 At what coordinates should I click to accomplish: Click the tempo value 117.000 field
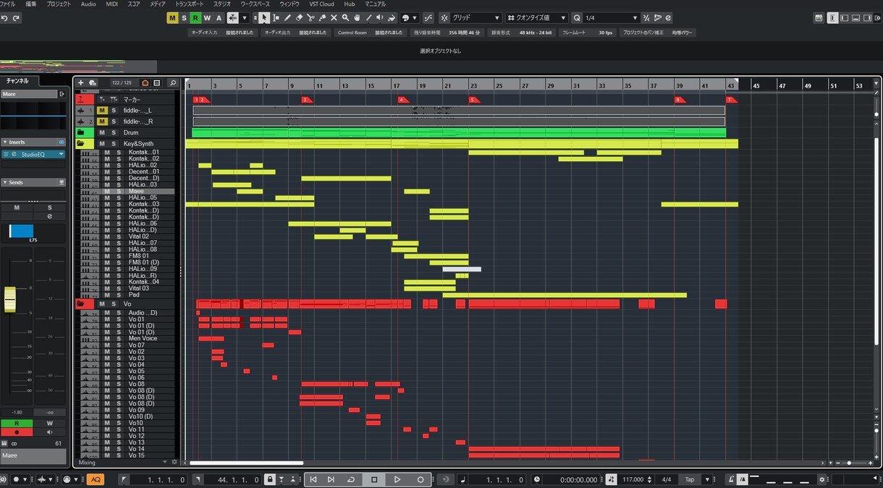(633, 479)
